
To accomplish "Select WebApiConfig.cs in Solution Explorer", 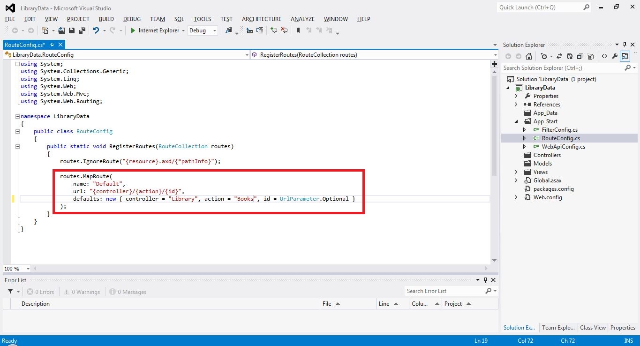I will pos(563,147).
